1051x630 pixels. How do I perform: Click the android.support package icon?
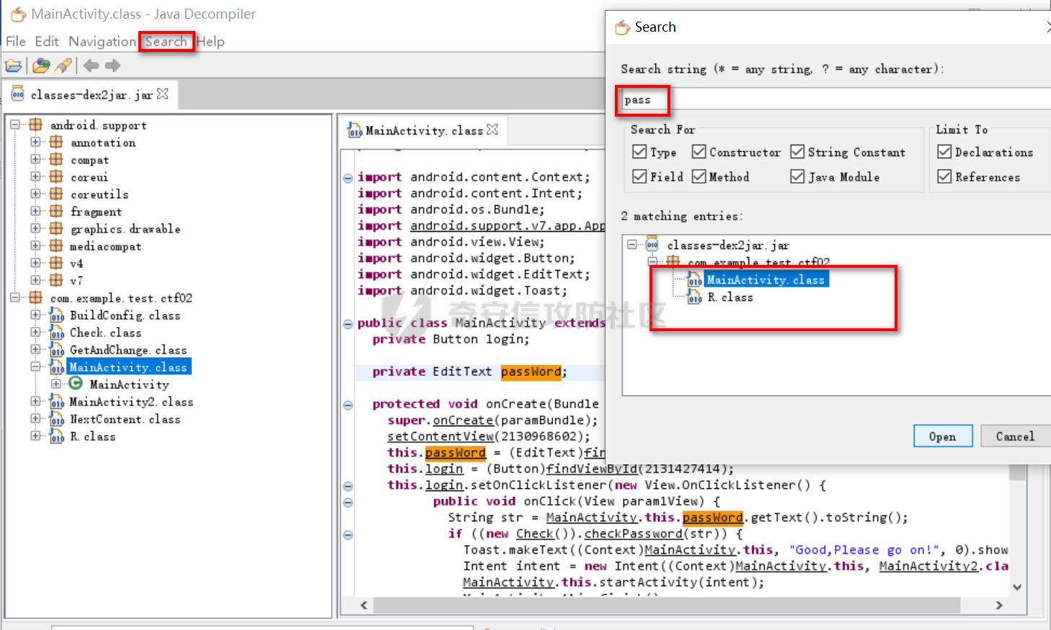35,125
